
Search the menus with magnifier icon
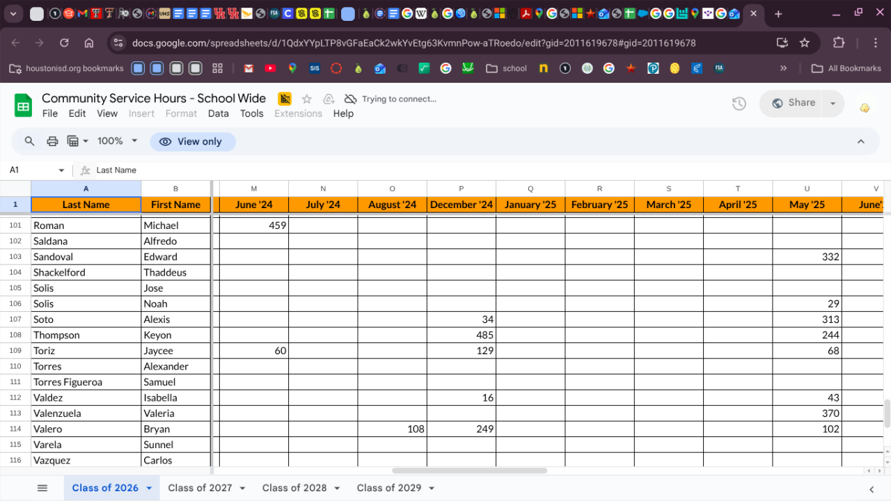tap(29, 141)
